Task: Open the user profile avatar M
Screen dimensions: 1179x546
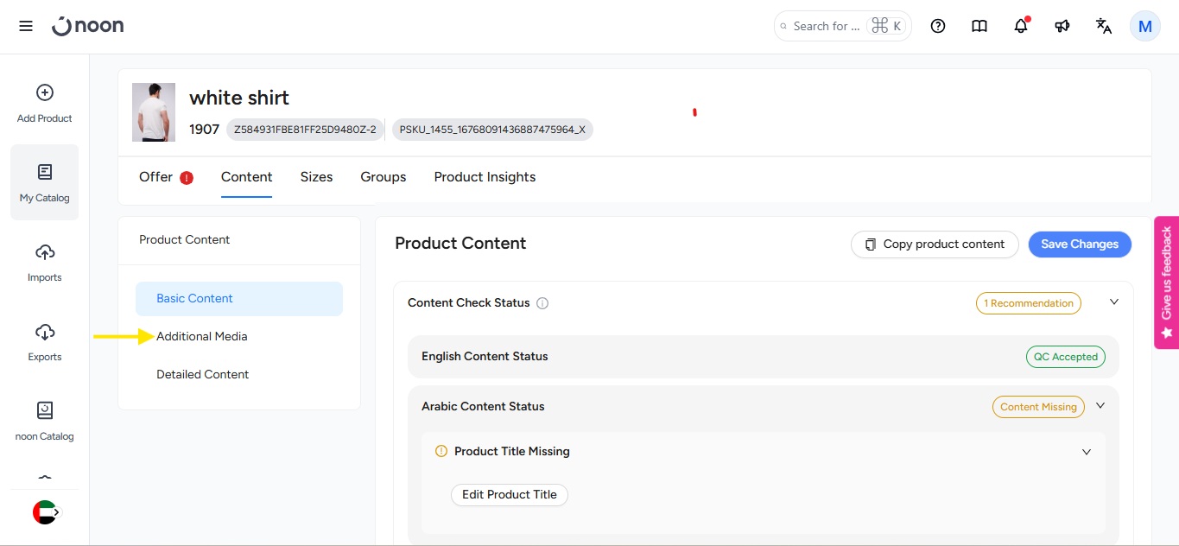Action: tap(1145, 26)
